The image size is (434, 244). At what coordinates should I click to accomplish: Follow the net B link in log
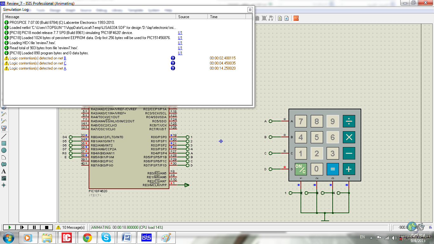click(65, 58)
